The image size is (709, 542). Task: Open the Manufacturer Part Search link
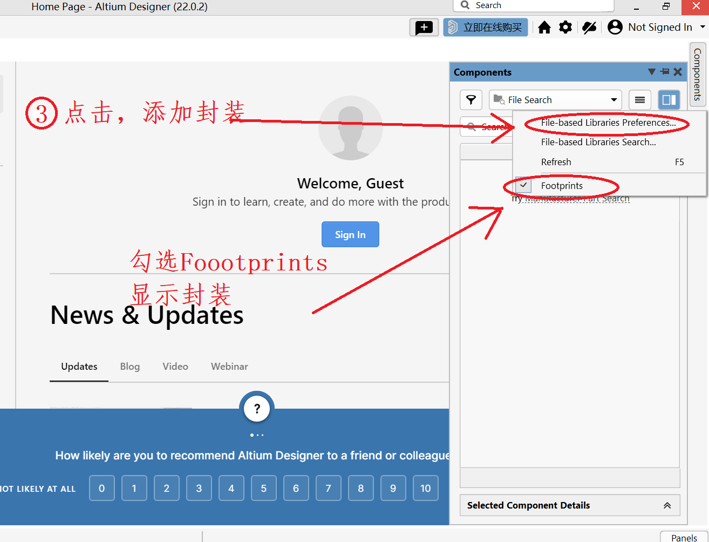point(576,198)
